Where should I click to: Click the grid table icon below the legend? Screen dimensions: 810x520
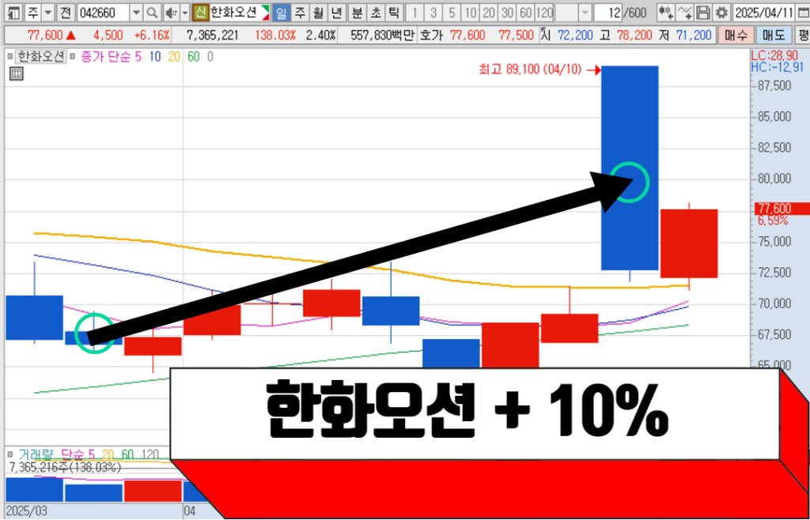17,74
